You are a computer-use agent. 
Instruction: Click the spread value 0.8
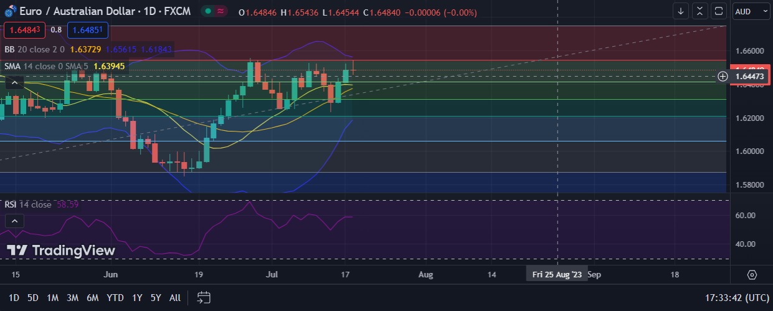(56, 30)
